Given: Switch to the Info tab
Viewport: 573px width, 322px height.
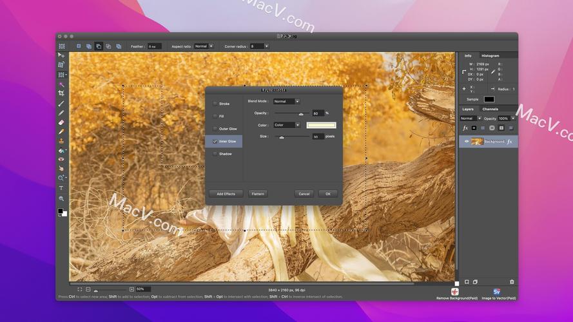Looking at the screenshot, I should point(468,55).
